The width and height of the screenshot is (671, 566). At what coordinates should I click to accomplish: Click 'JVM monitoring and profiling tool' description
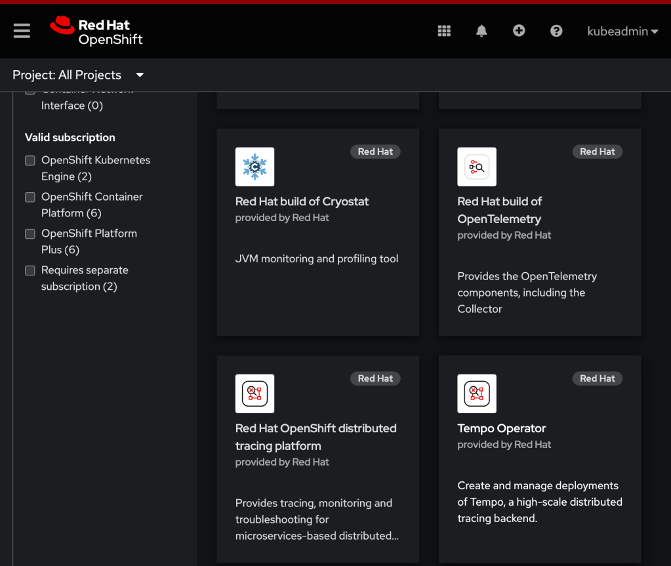(x=317, y=259)
